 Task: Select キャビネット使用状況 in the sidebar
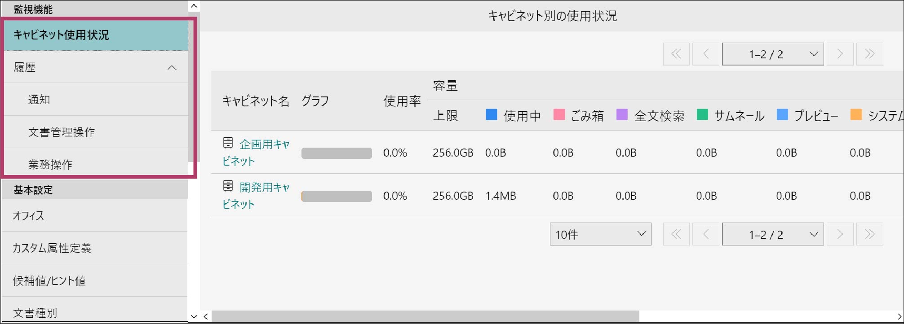click(x=96, y=35)
